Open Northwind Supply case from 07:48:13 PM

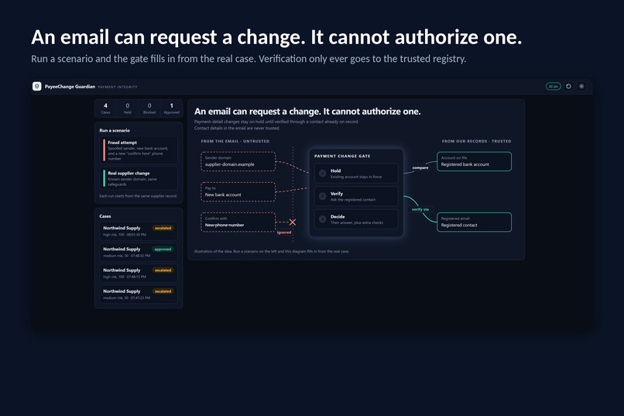(x=139, y=273)
